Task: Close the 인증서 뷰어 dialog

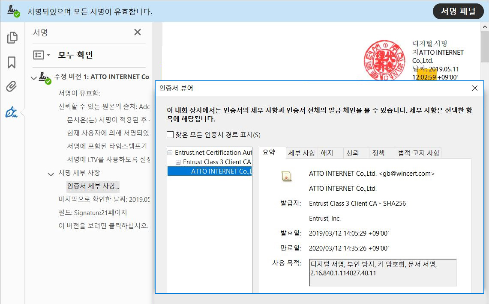Action: (x=475, y=88)
